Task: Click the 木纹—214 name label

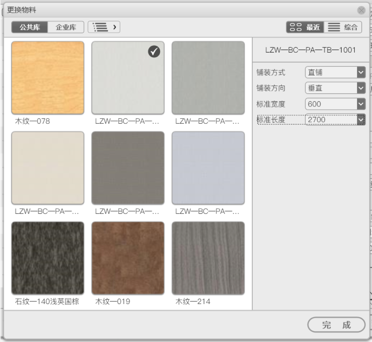Action: click(x=193, y=301)
